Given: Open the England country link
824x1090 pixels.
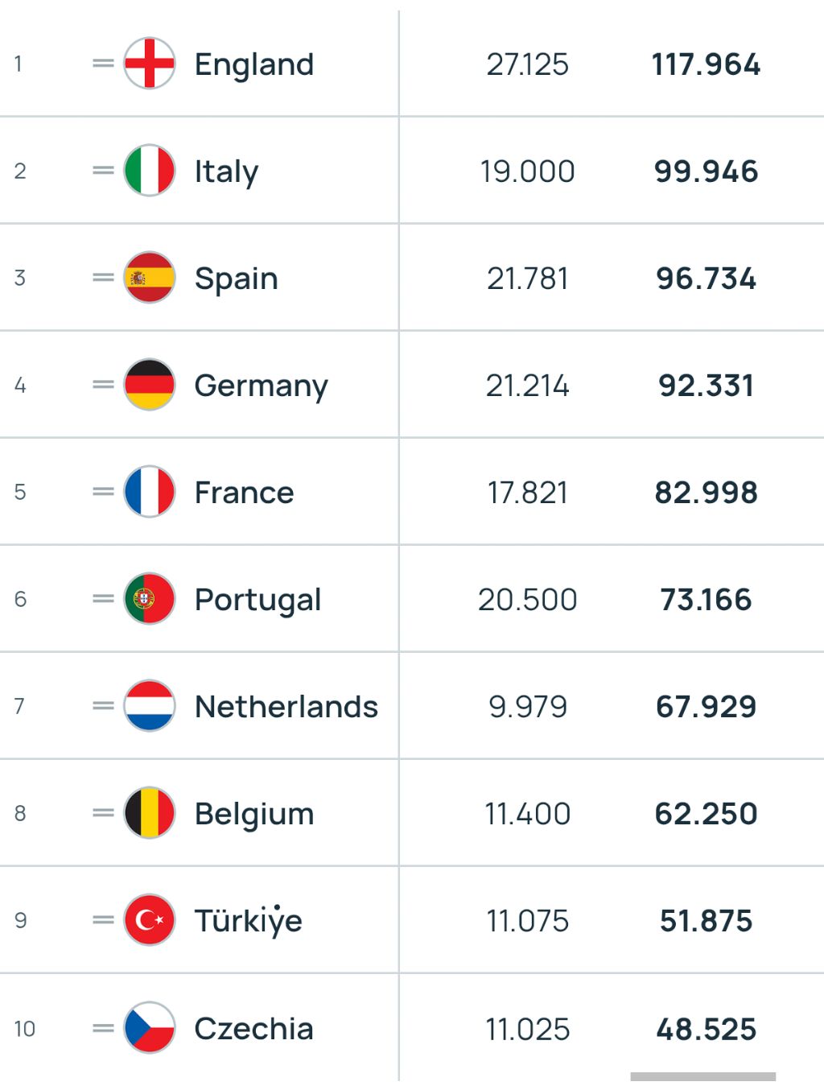Looking at the screenshot, I should click(254, 64).
